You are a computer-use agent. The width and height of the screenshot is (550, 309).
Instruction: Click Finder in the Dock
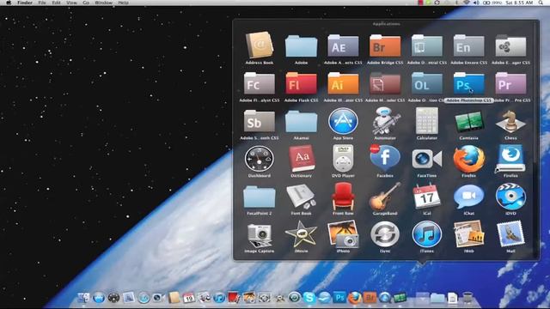83,298
